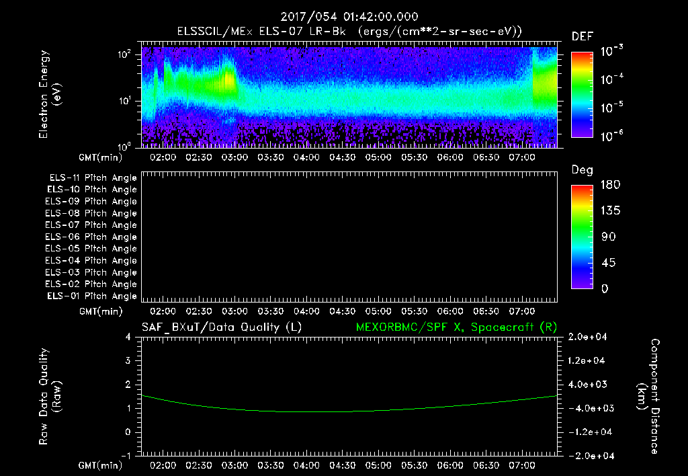
Task: Select the ELS-06 Pitch Angle row label
Action: [x=91, y=237]
